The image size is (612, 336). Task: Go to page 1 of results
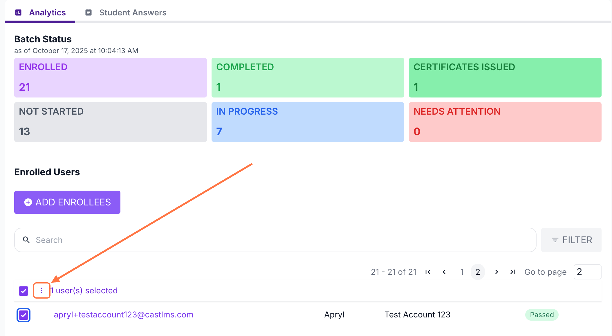(462, 272)
